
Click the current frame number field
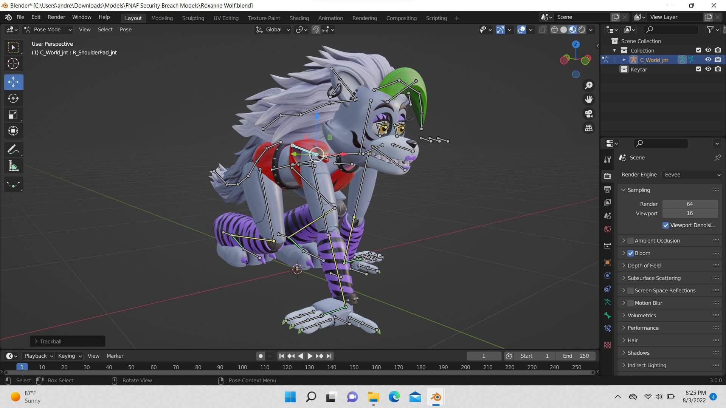click(x=484, y=356)
